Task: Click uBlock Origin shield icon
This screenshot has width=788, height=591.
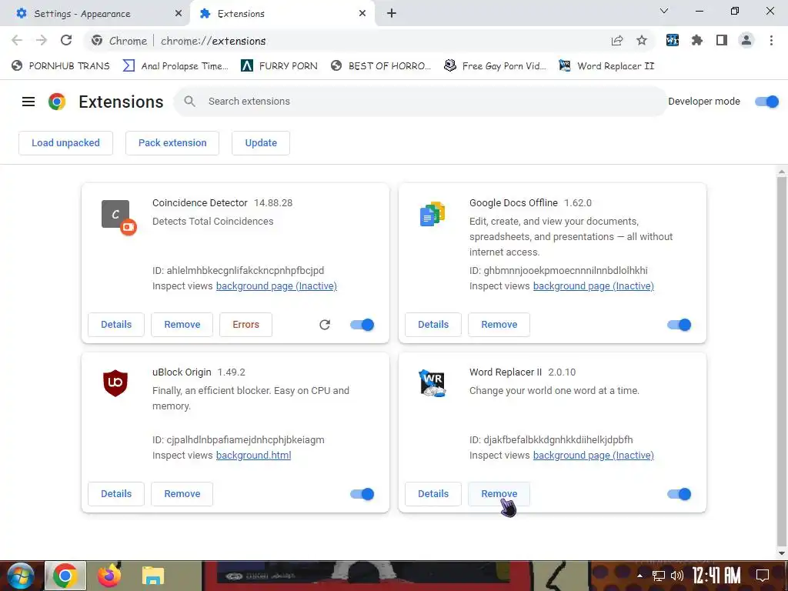Action: click(x=115, y=383)
